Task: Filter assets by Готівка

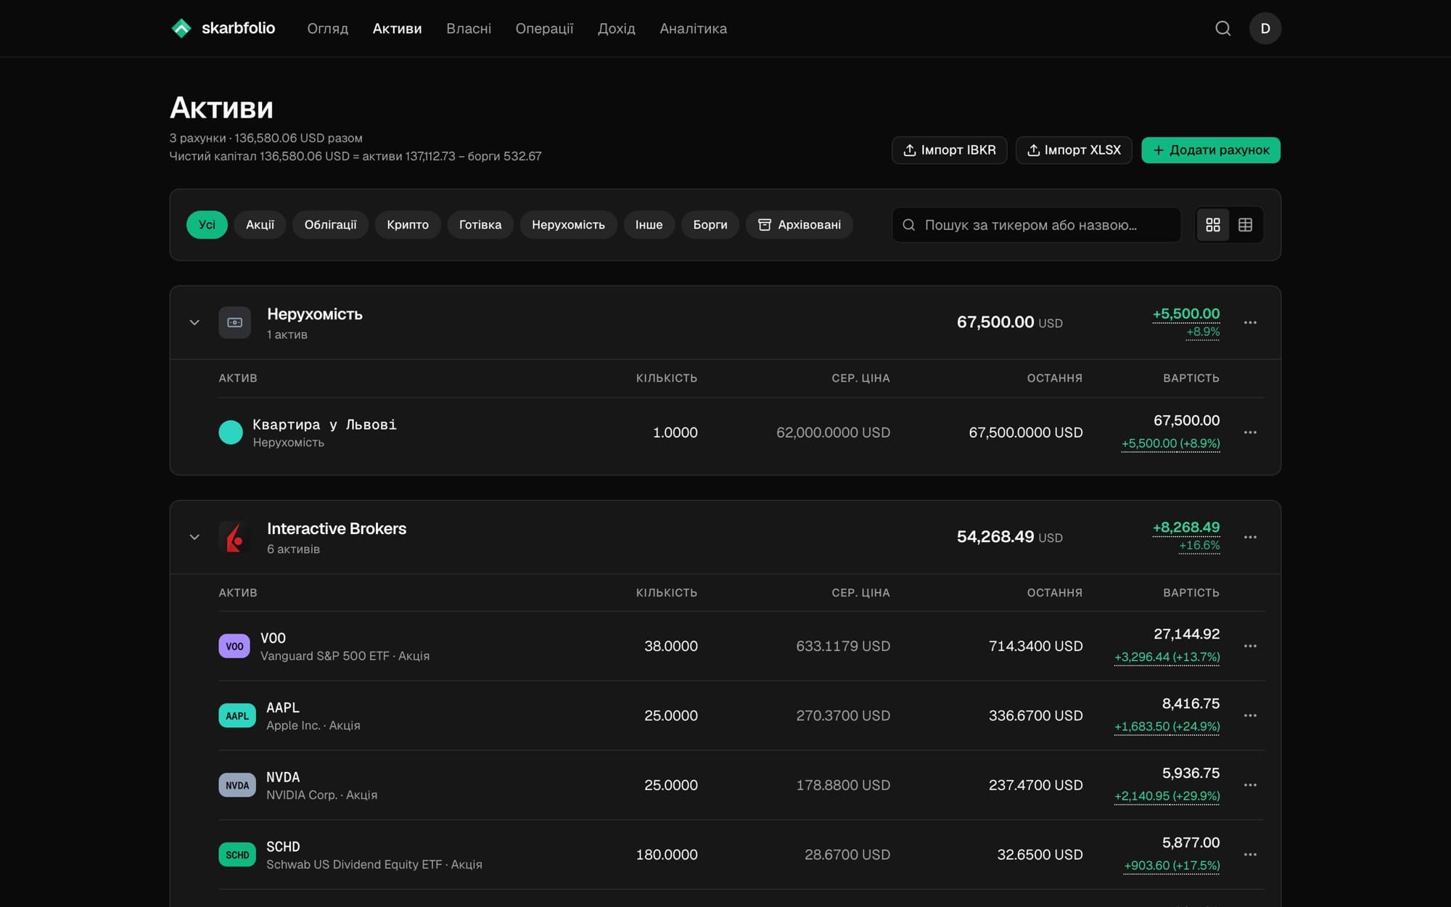Action: pos(480,225)
